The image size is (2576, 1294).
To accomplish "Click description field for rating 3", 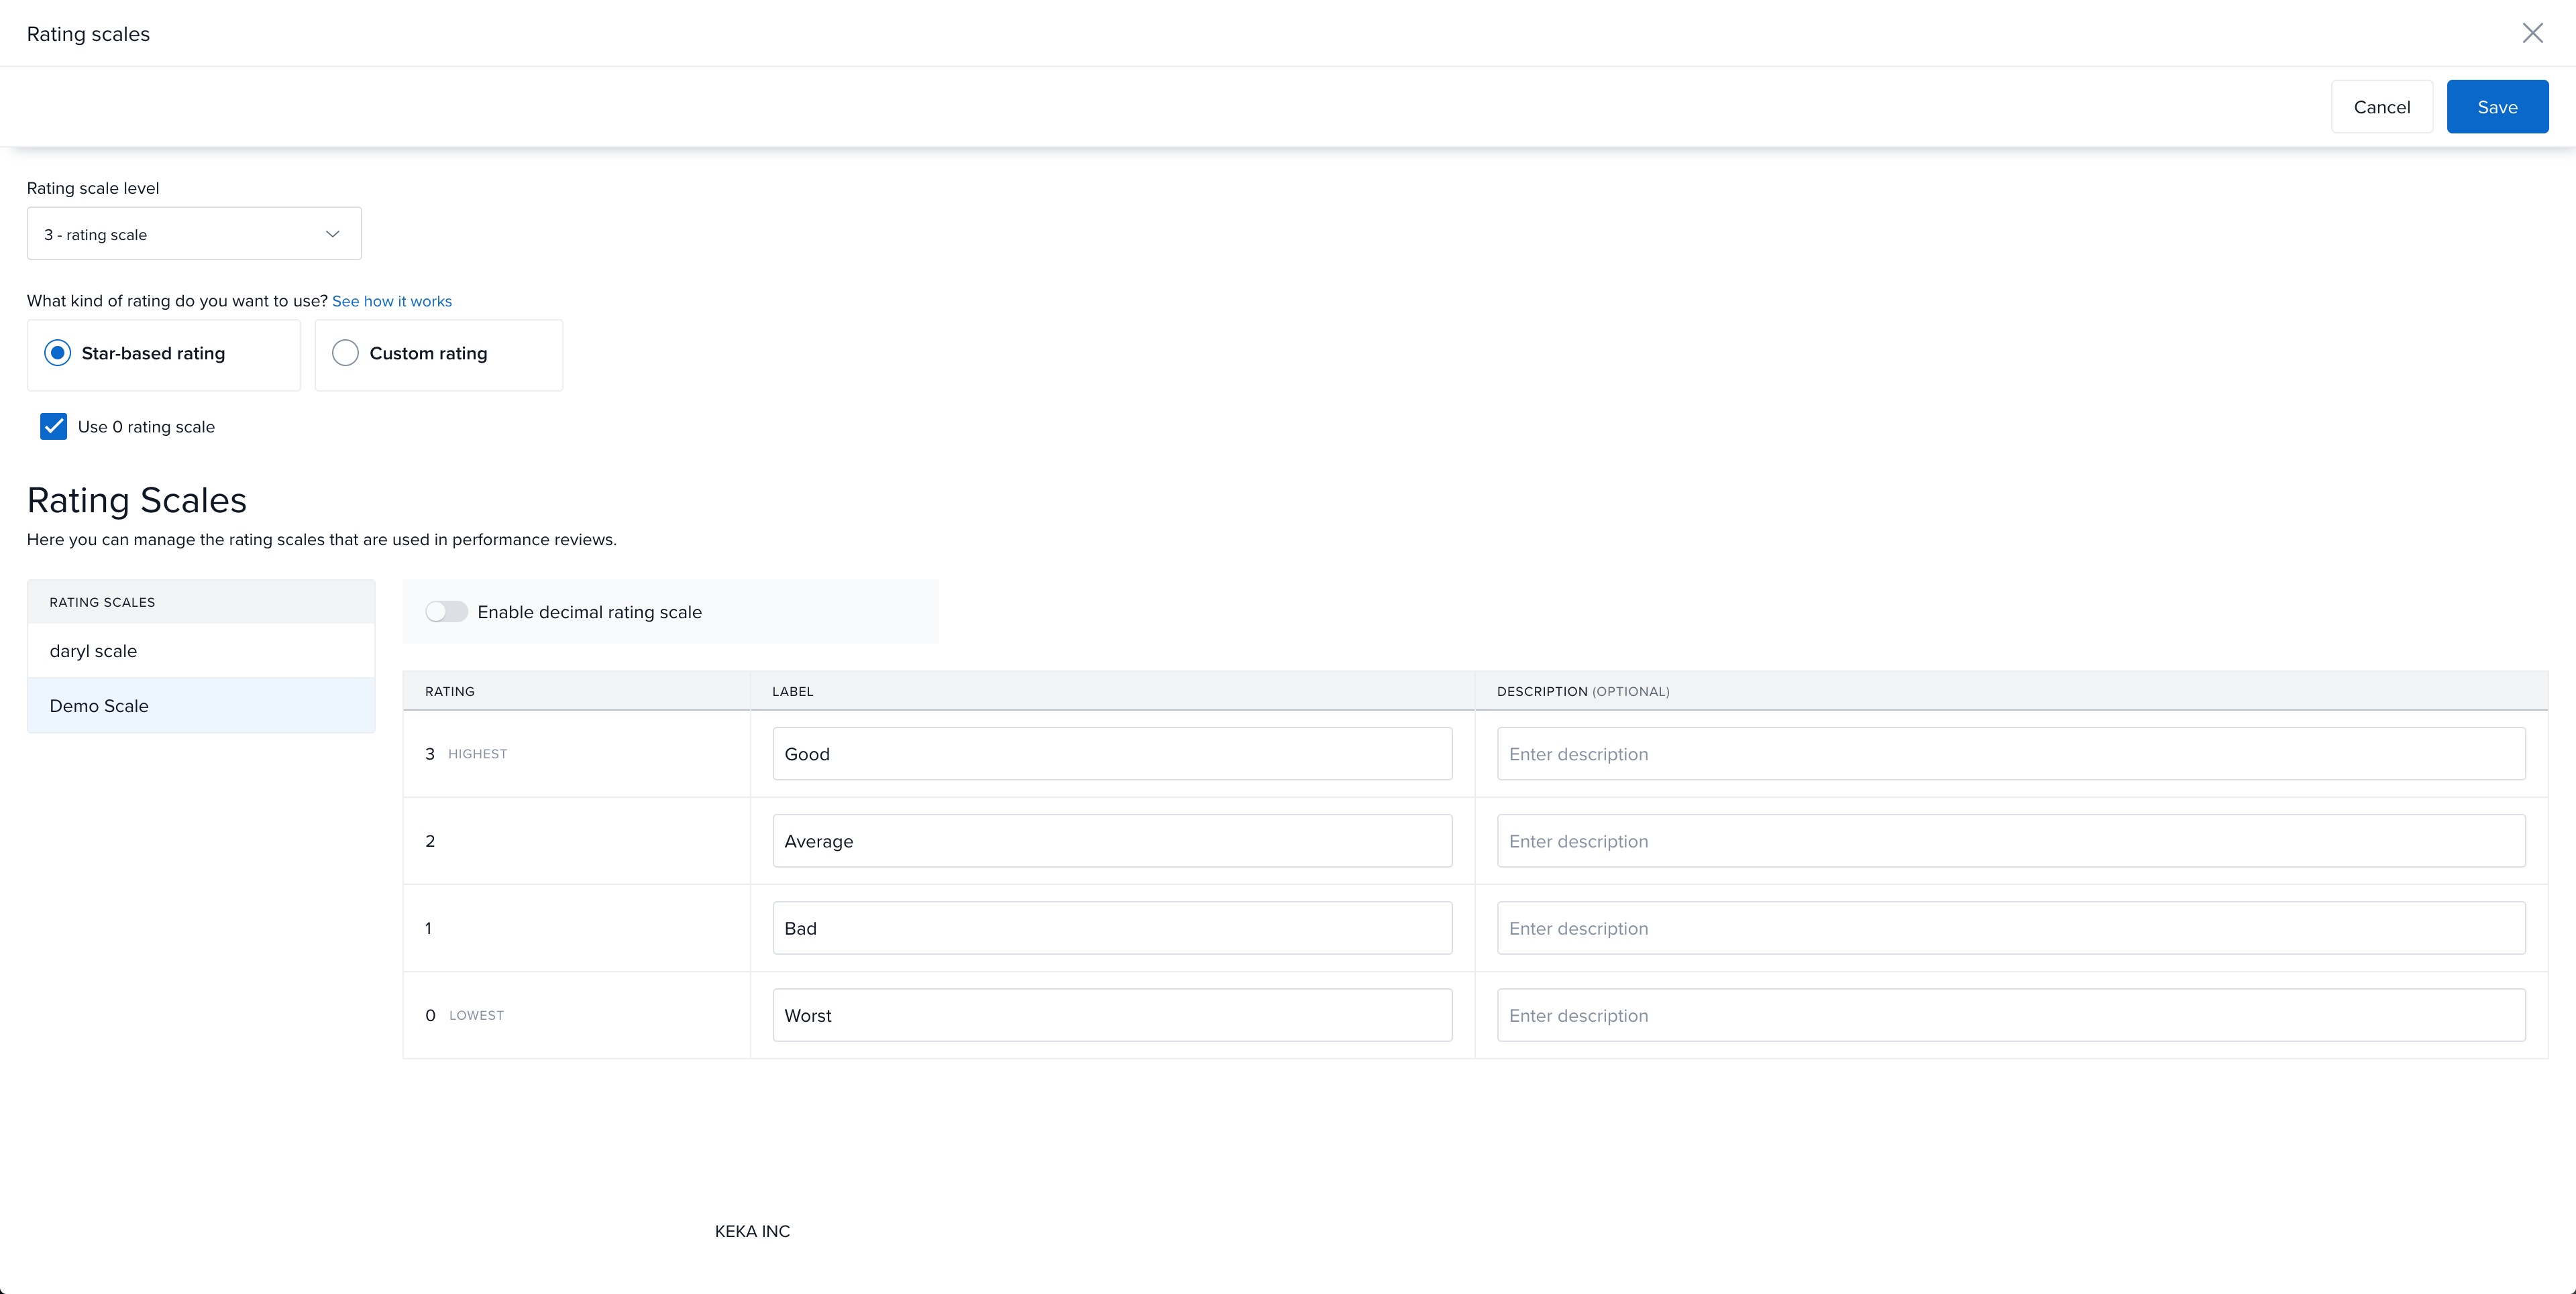I will coord(2010,754).
